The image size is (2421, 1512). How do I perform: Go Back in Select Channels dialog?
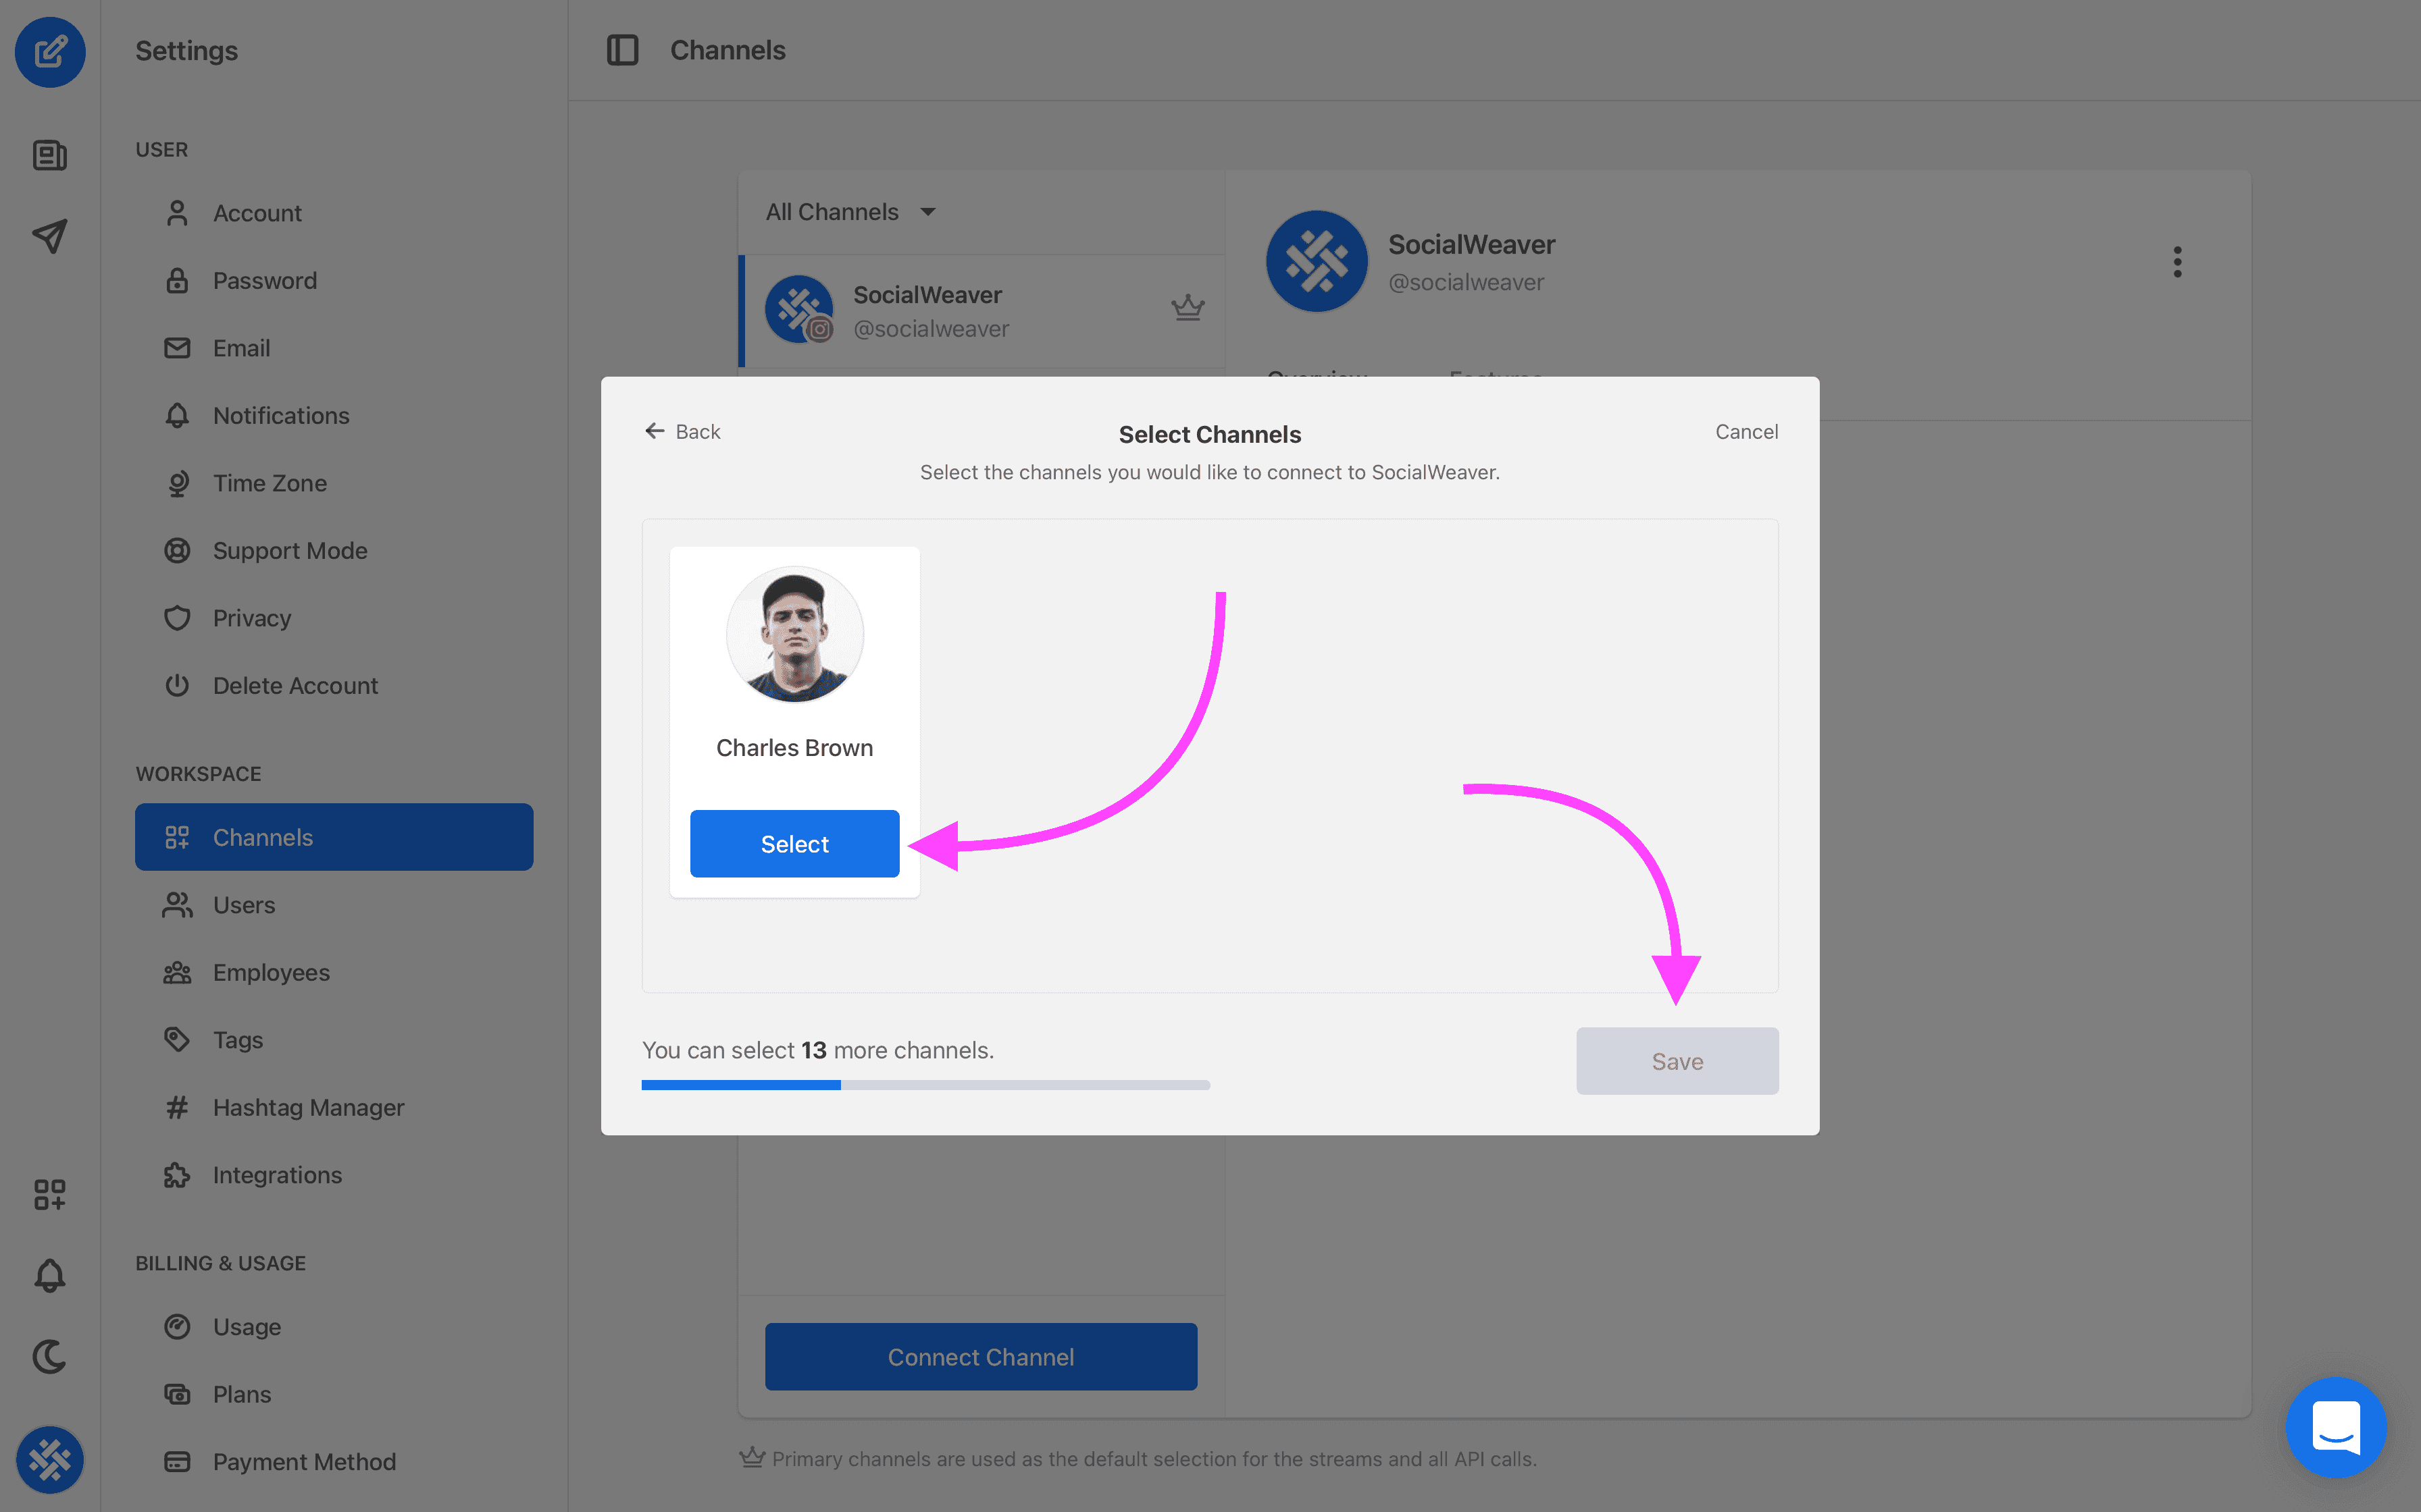682,431
